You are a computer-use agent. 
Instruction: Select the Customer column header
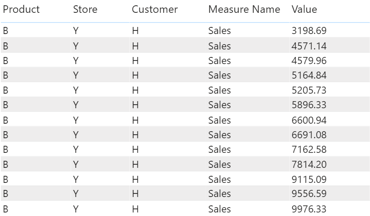(155, 9)
